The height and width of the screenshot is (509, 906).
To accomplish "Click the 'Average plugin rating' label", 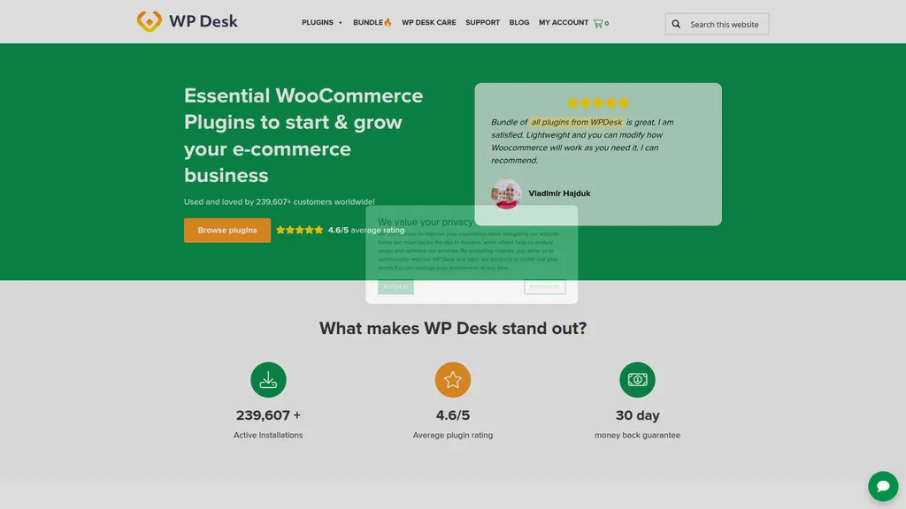I will [453, 435].
